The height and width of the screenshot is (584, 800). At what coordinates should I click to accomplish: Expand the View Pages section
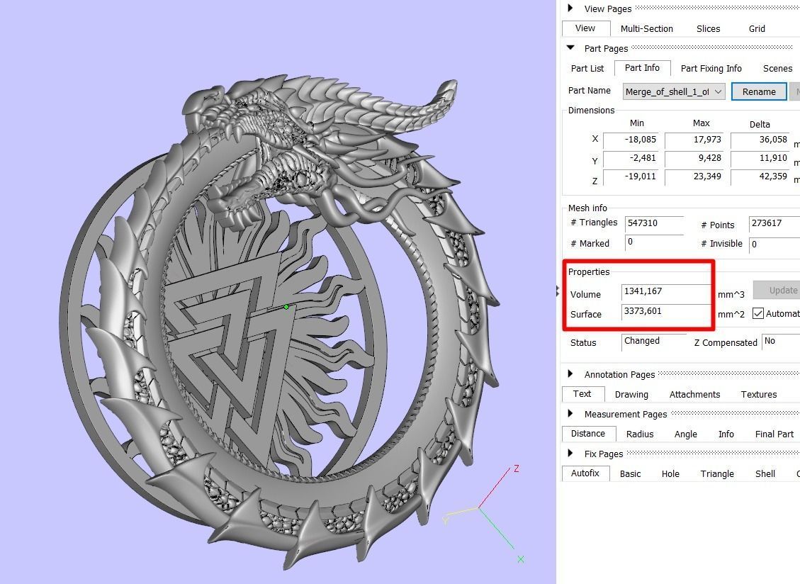point(570,9)
